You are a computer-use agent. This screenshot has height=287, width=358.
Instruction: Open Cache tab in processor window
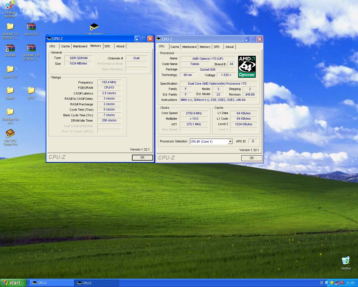pos(175,47)
